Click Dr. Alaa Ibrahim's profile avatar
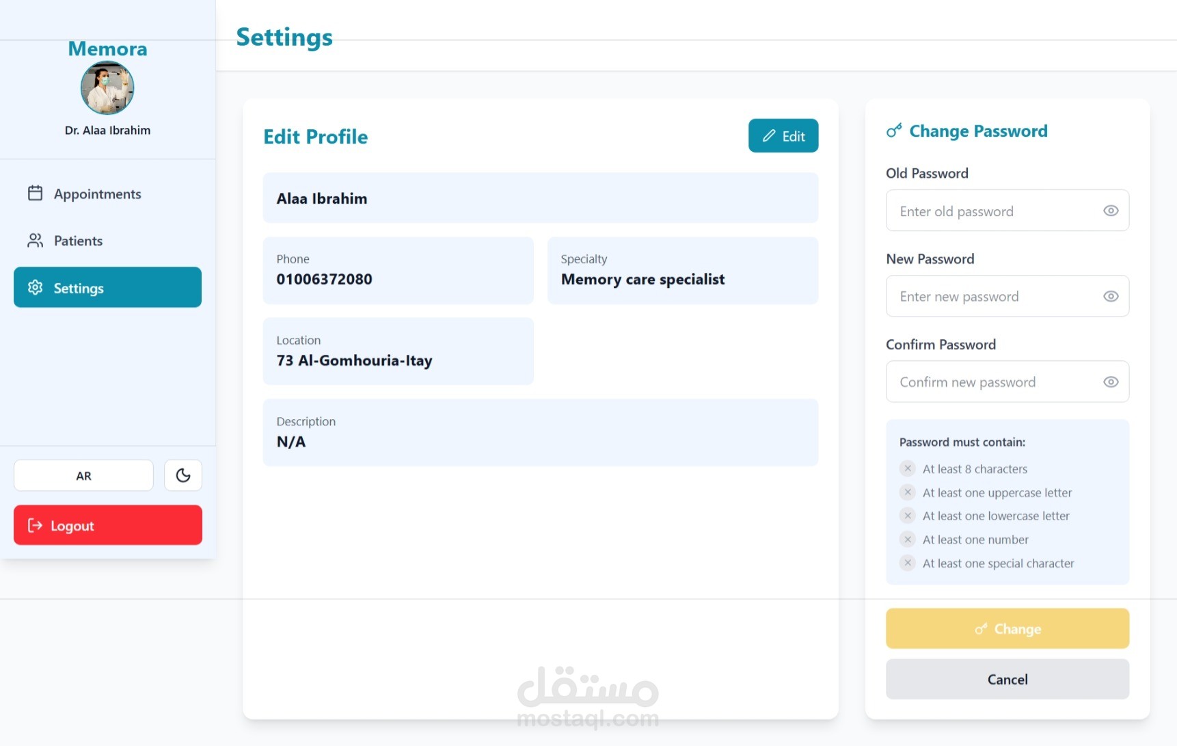The image size is (1177, 746). (x=107, y=88)
